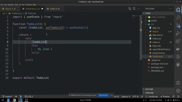Open the Help menu

coord(34,5)
